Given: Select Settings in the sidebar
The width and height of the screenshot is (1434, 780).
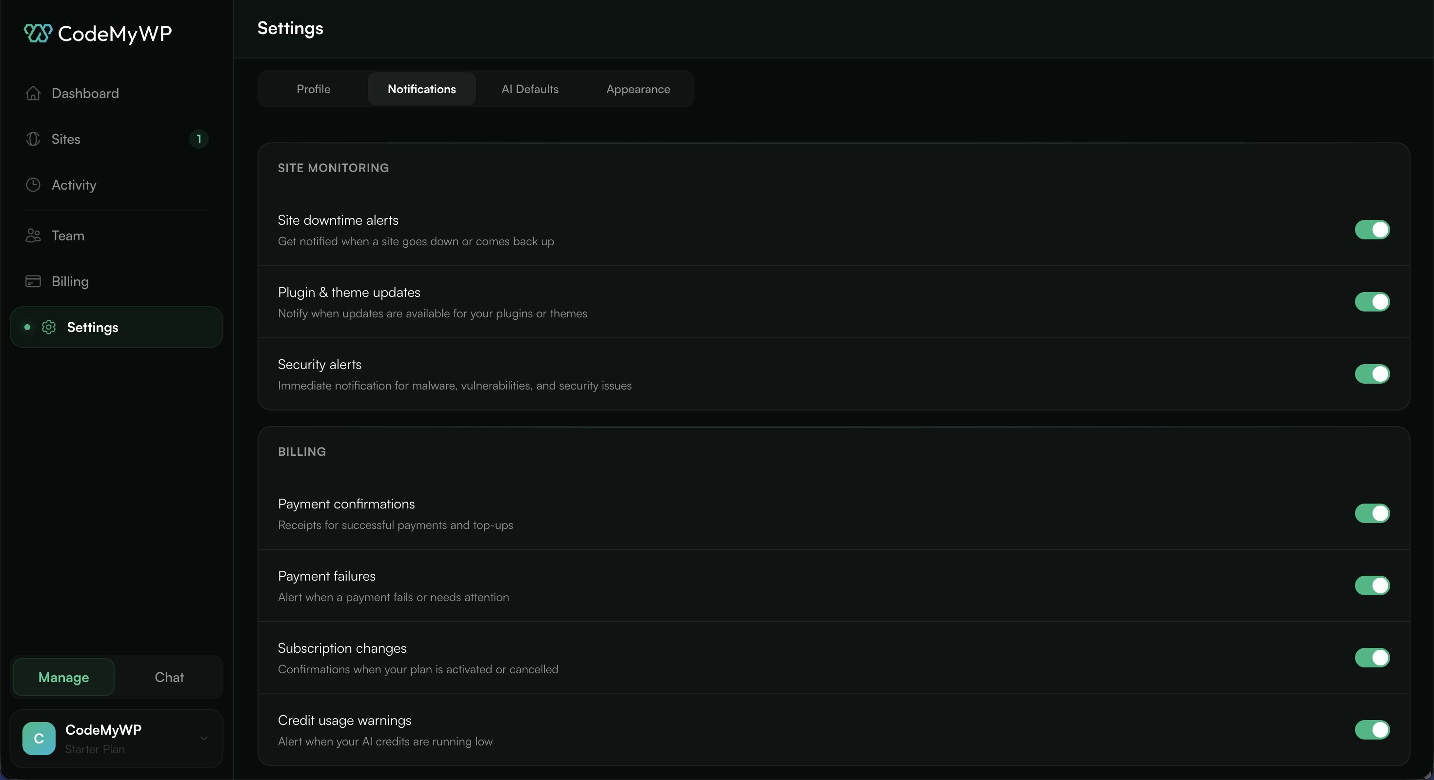Looking at the screenshot, I should [x=117, y=327].
